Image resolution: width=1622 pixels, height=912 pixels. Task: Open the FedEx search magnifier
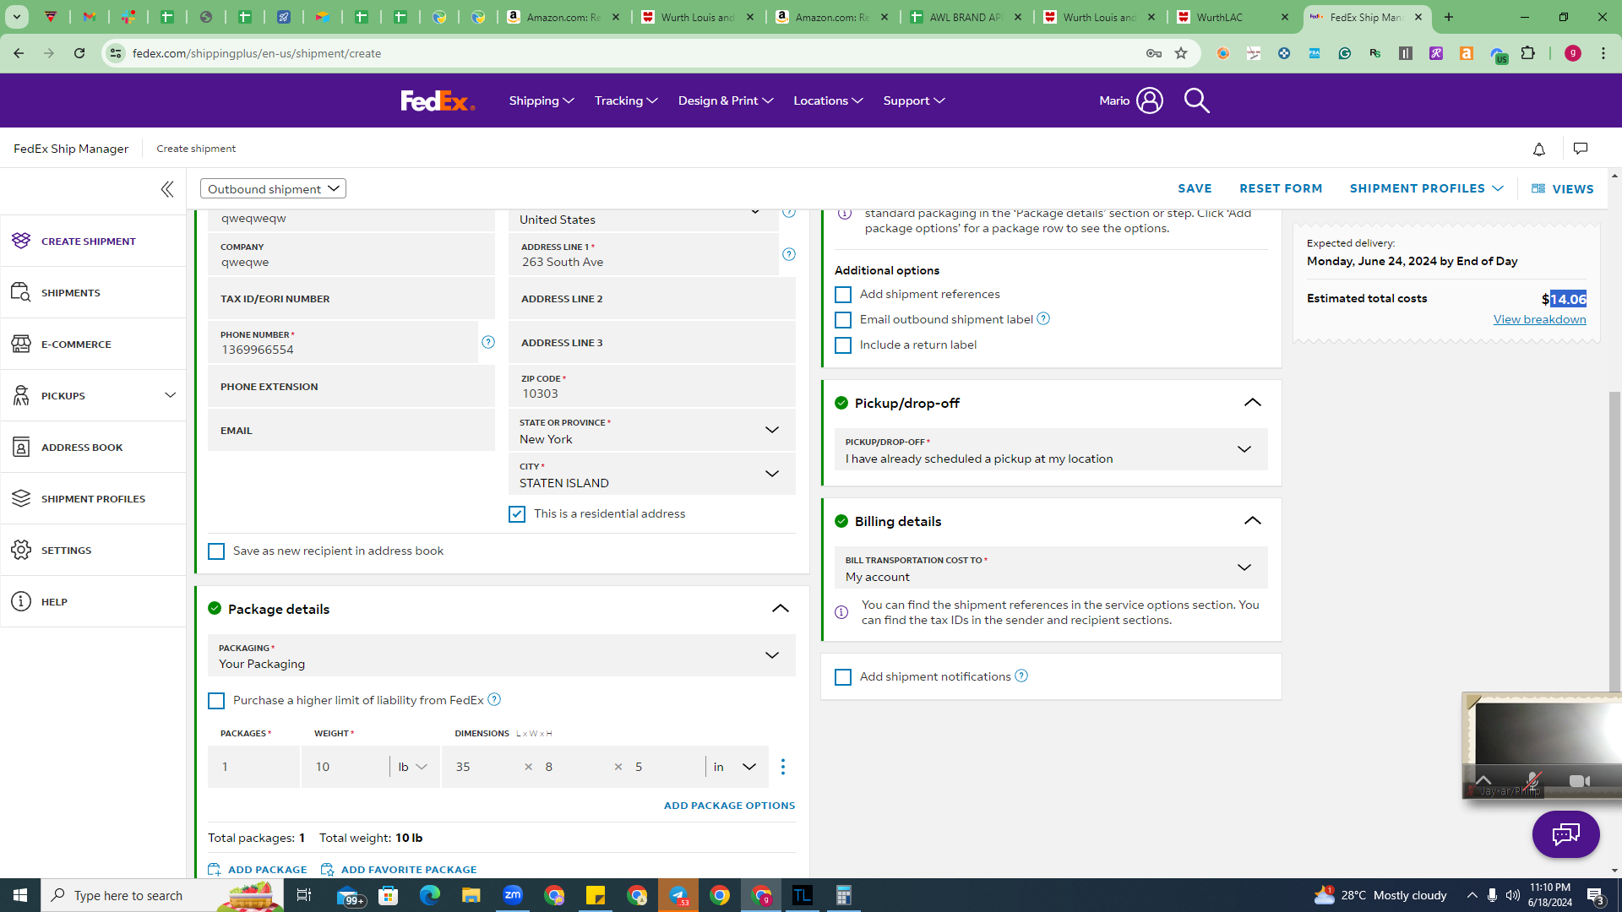coord(1196,100)
